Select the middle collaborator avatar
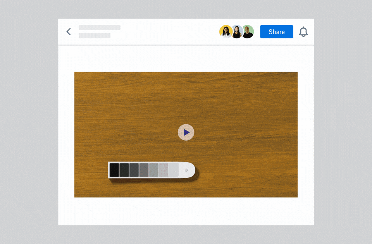This screenshot has width=372, height=244. tap(236, 32)
